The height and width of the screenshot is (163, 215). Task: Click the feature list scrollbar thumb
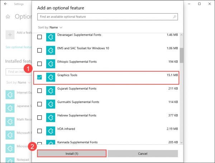pyautogui.click(x=181, y=55)
